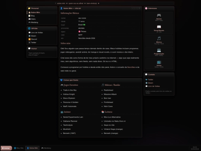Viewport: 201px width, 151px height.
Task: Click 'Massive Attack' in the bands list
Action: (x=110, y=94)
